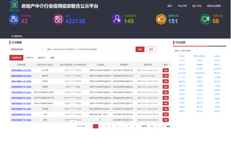Go to page 15 in pagination
The height and width of the screenshot is (144, 231).
tap(129, 126)
